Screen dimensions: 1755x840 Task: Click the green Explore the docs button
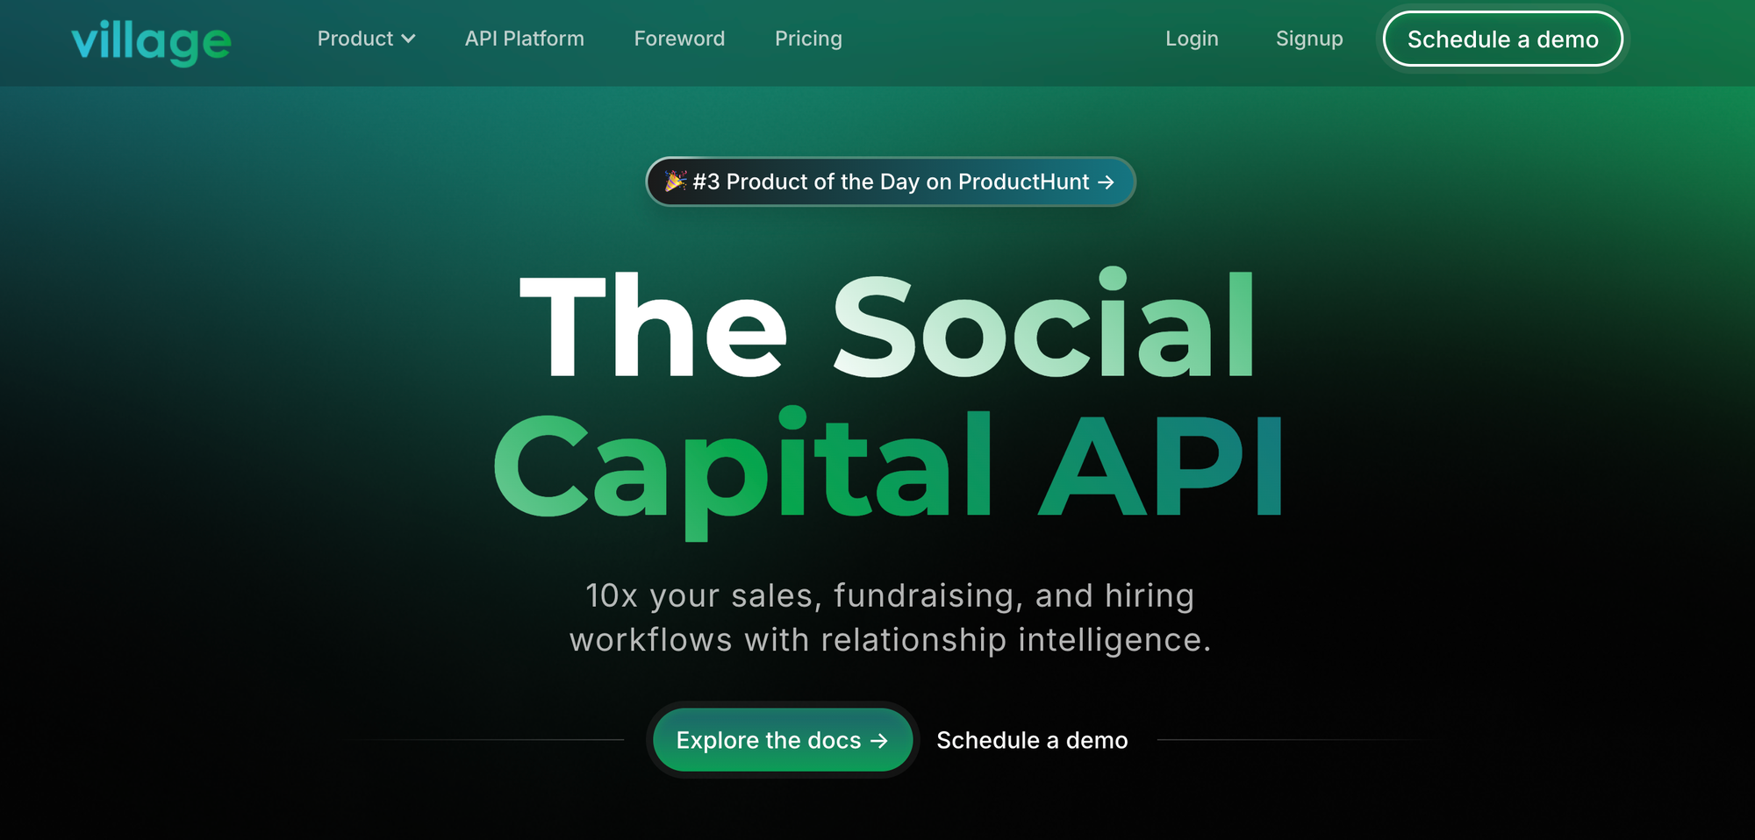[783, 740]
